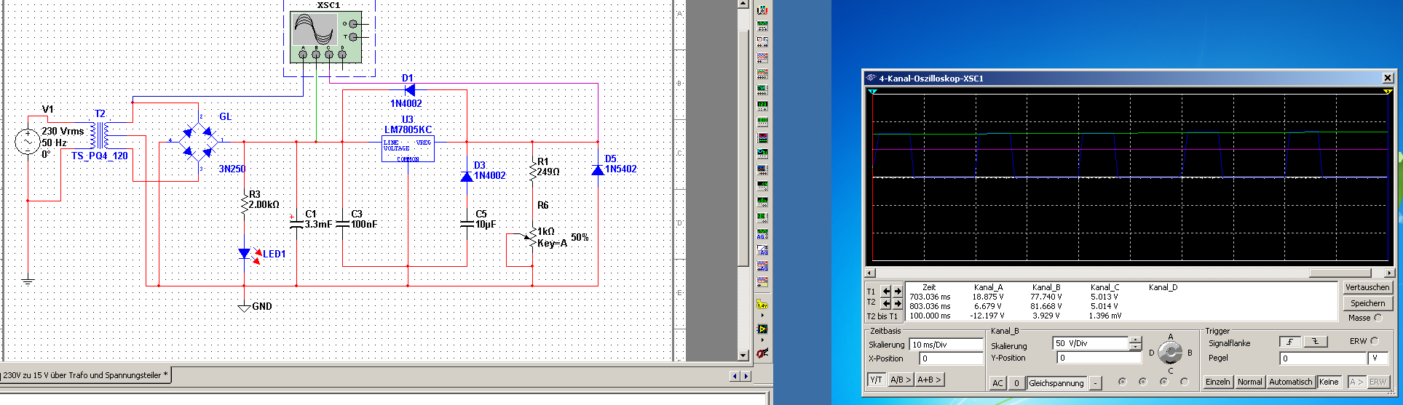
Task: Open the schematic tab '230V zu 15 V'
Action: [86, 375]
